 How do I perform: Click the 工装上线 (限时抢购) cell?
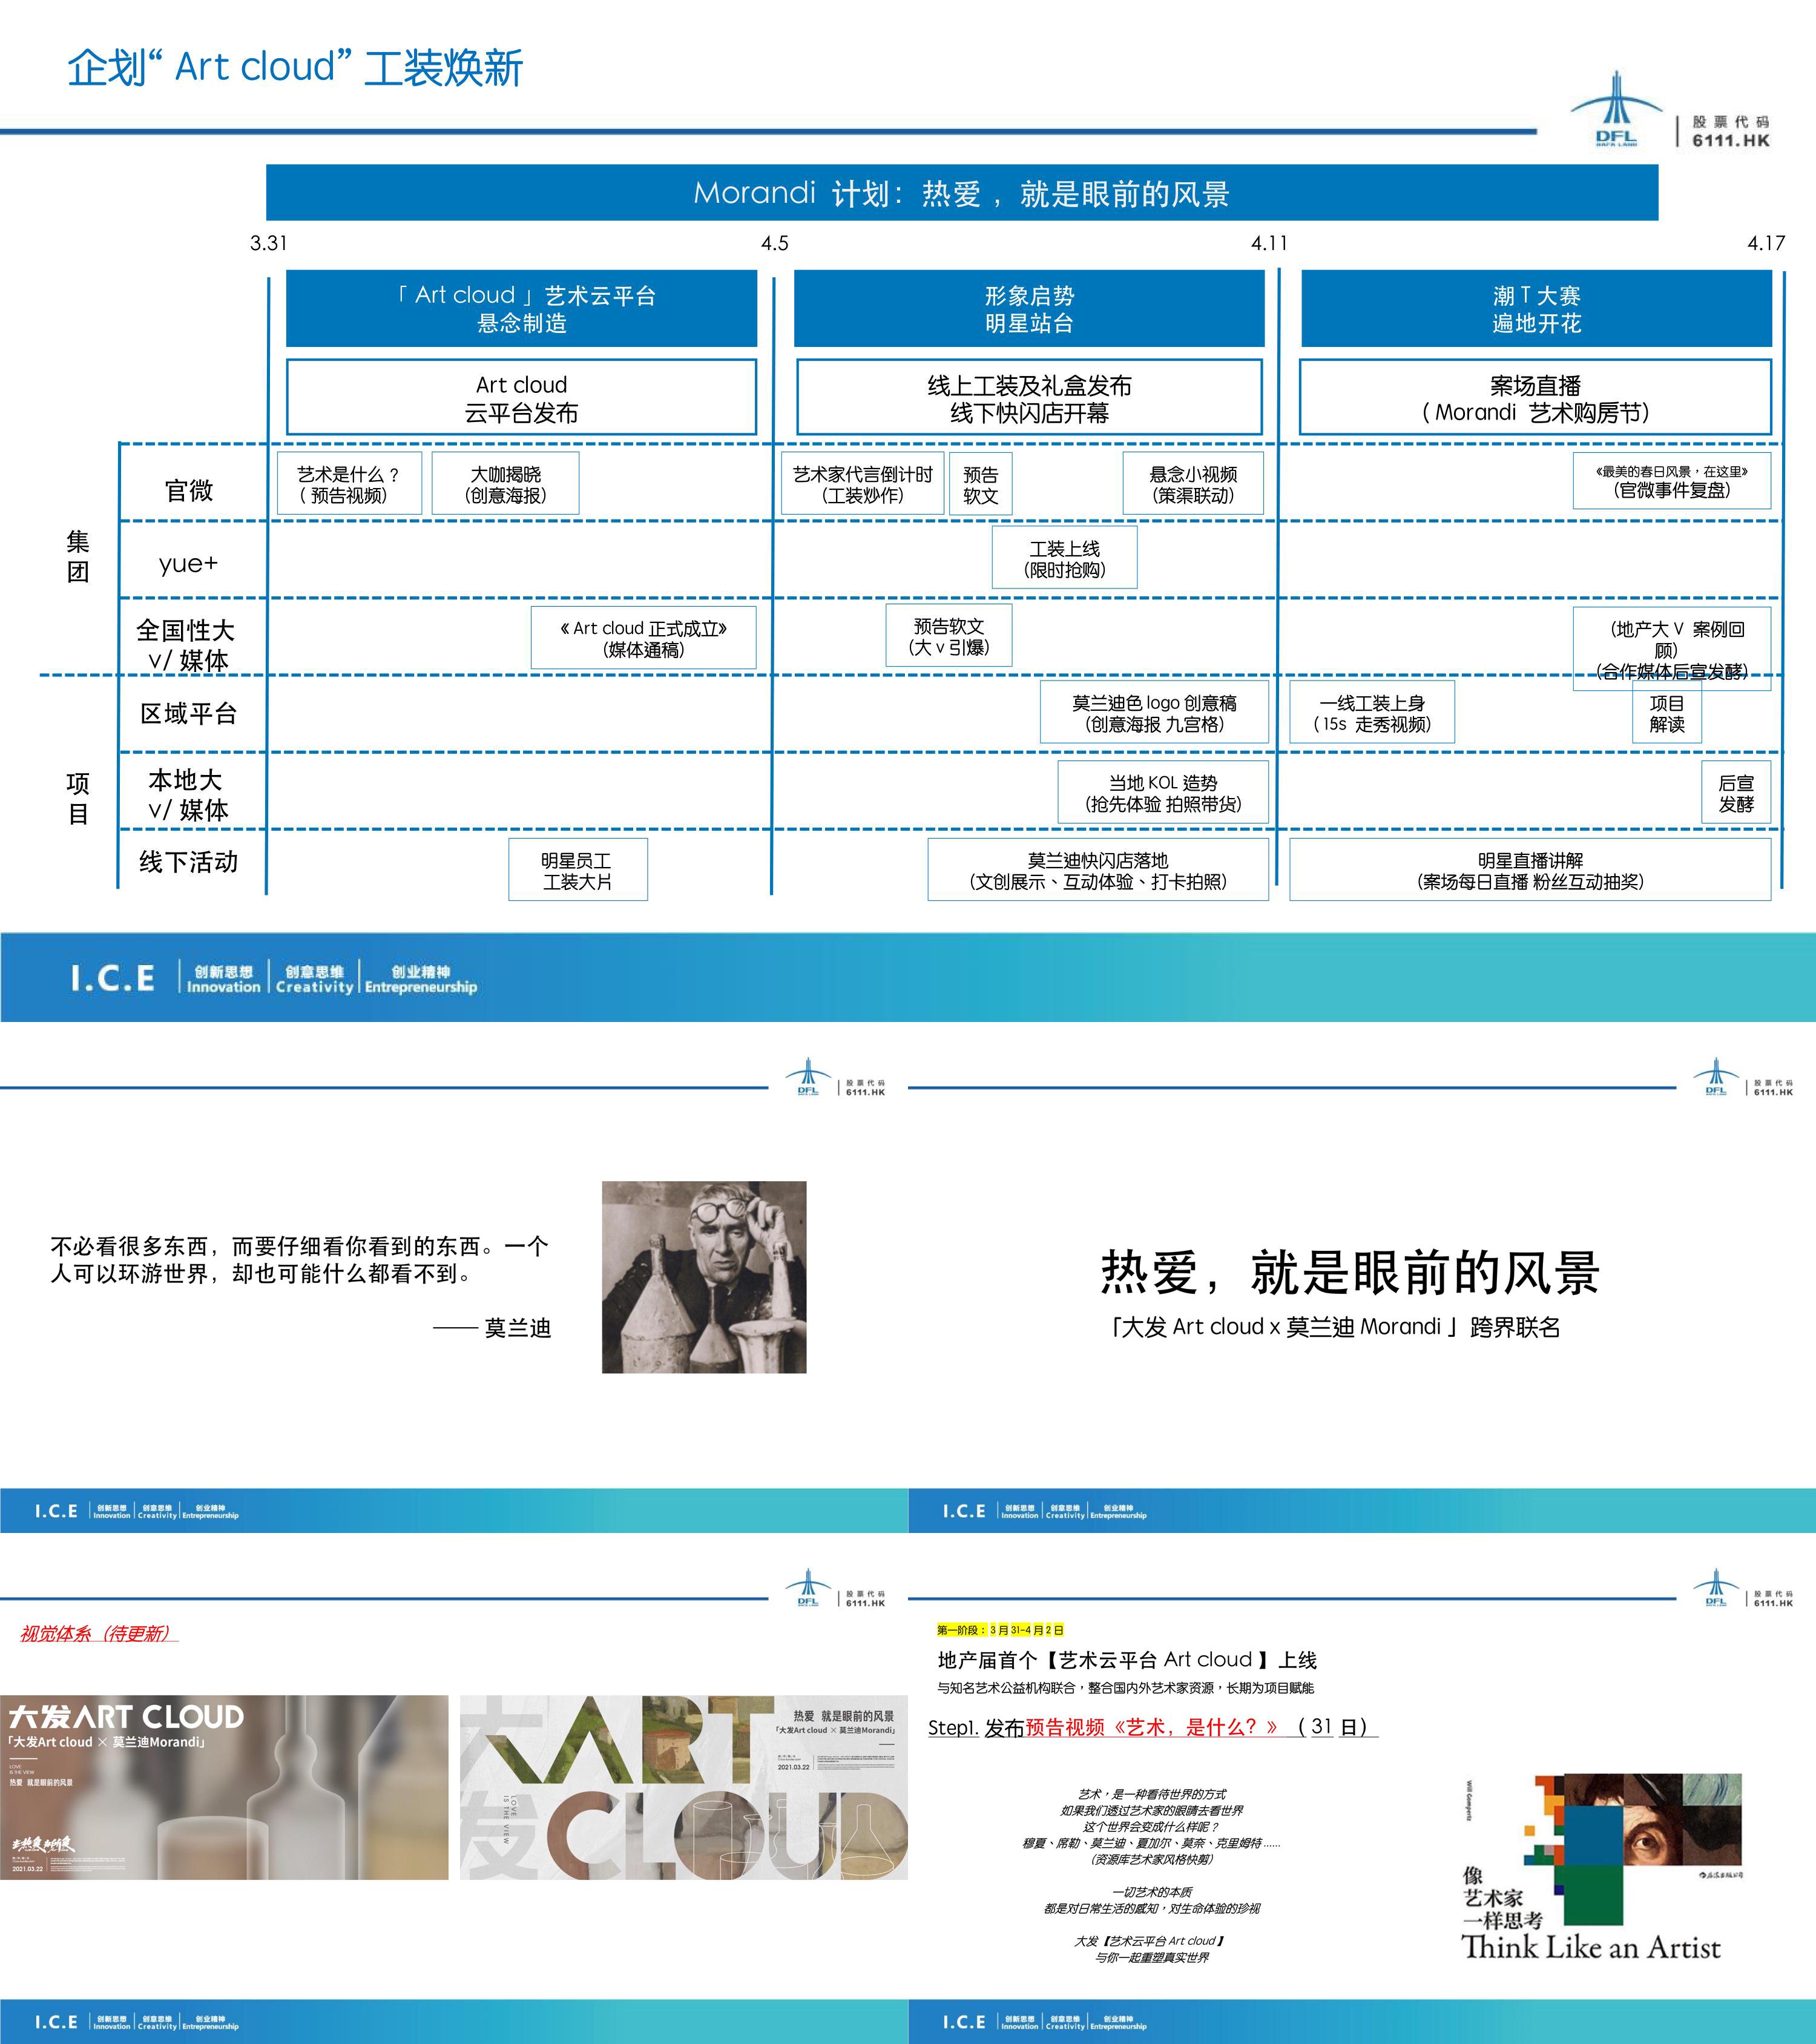1064,558
